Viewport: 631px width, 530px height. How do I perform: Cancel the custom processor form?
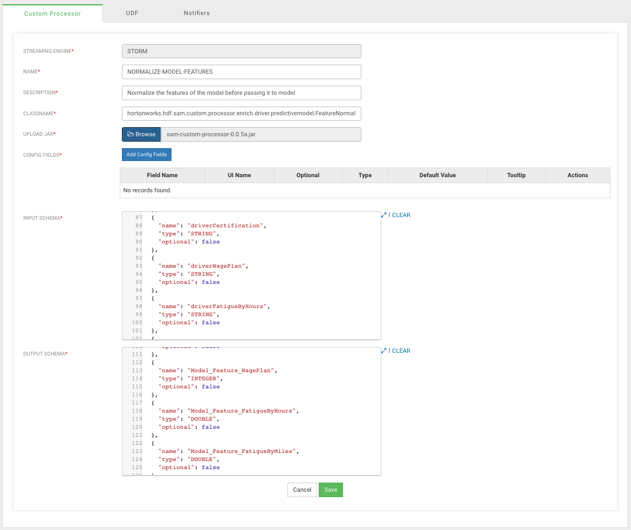point(302,490)
